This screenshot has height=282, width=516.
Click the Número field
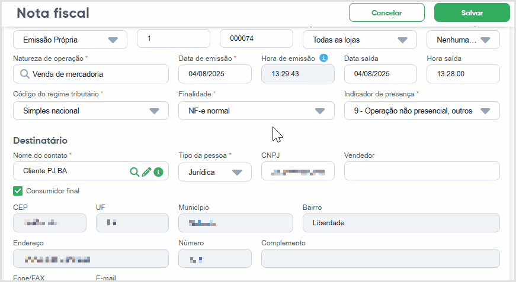[x=215, y=258]
